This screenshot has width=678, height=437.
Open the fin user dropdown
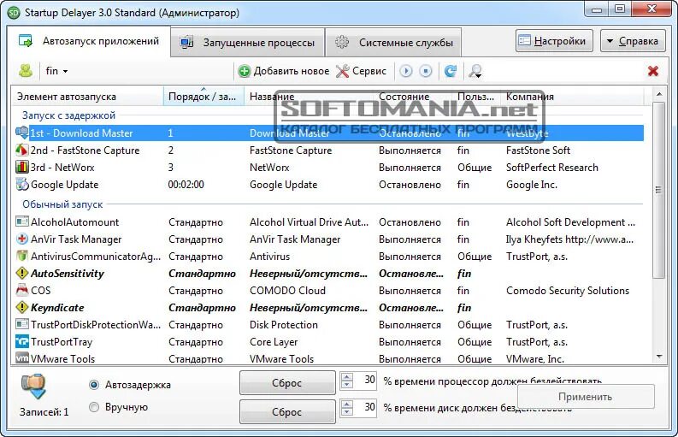56,71
